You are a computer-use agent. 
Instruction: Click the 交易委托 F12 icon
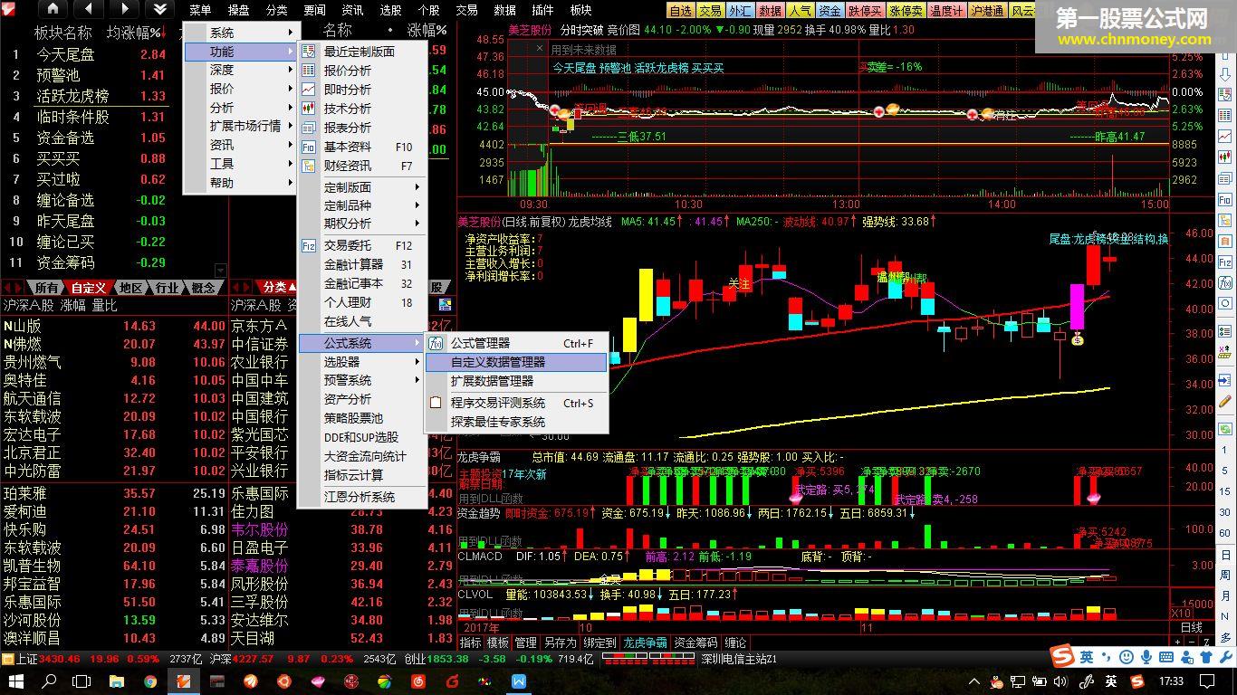coord(309,245)
